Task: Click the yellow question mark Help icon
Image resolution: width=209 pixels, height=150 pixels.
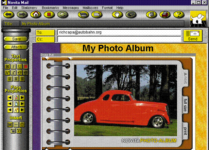Action: coord(178,15)
